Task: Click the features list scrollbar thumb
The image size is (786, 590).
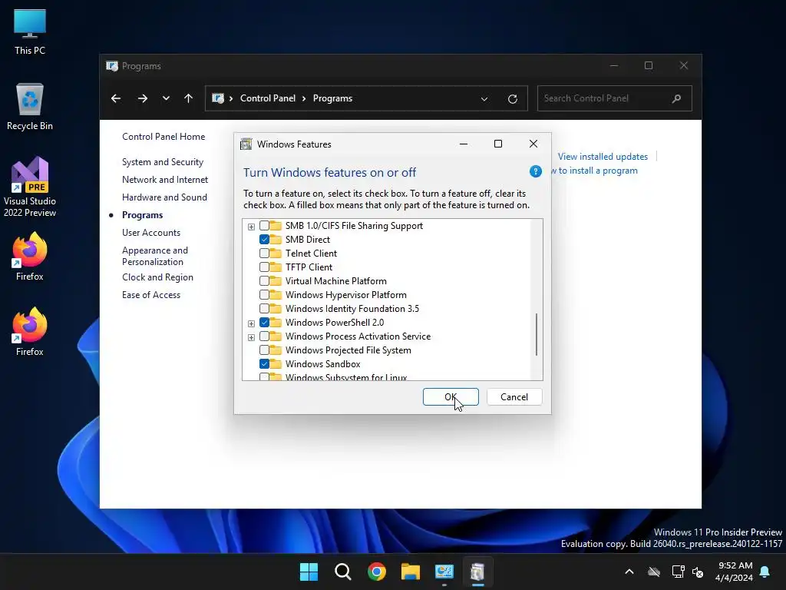Action: 537,334
